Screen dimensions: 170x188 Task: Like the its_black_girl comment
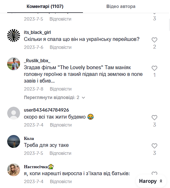tap(154, 40)
